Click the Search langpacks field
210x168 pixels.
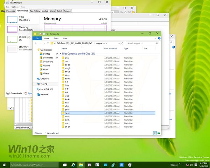(x=142, y=43)
